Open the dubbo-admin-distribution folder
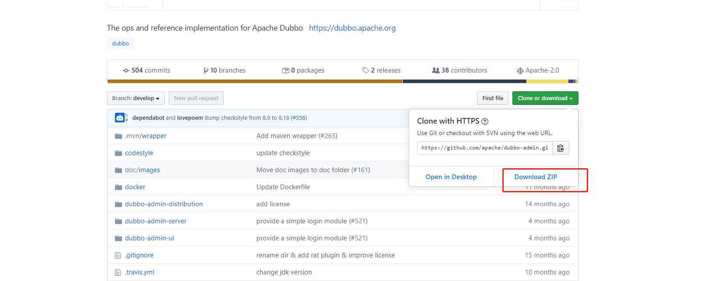714x281 pixels. point(164,204)
